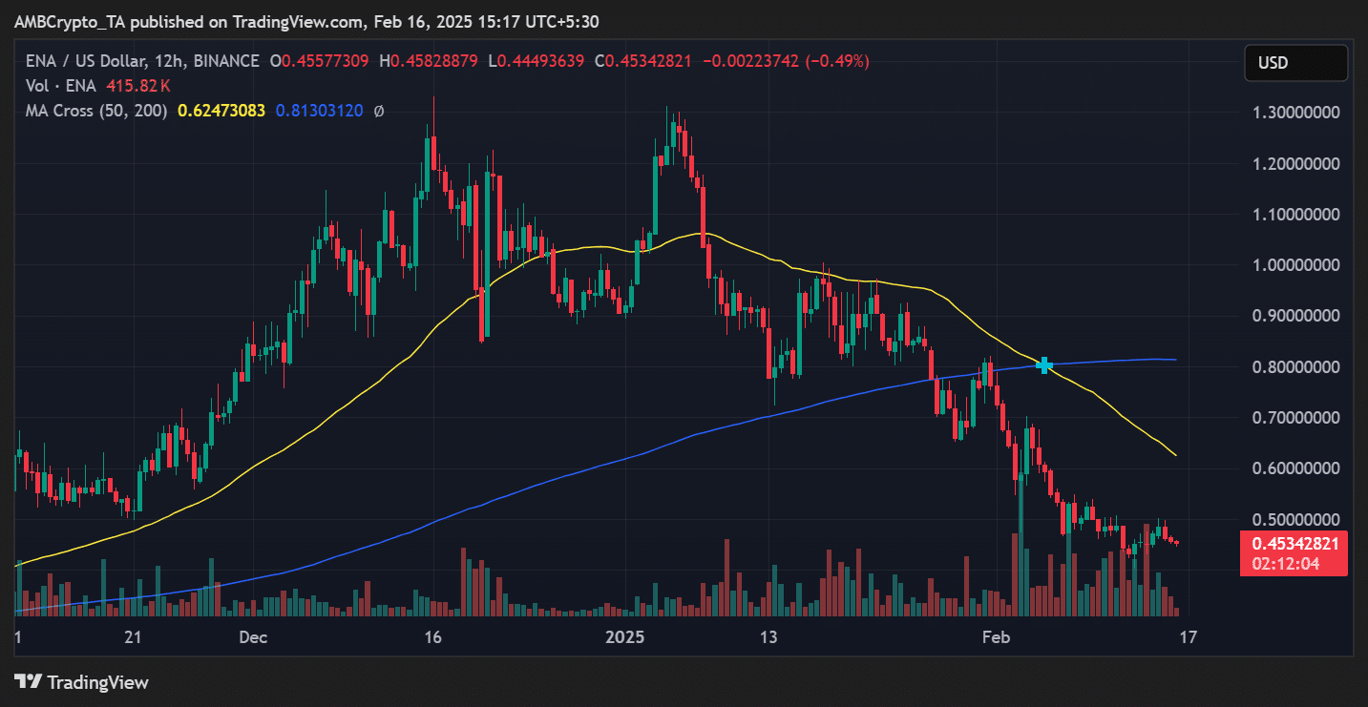Click the empty-set symbol after MA Cross values

[x=379, y=111]
